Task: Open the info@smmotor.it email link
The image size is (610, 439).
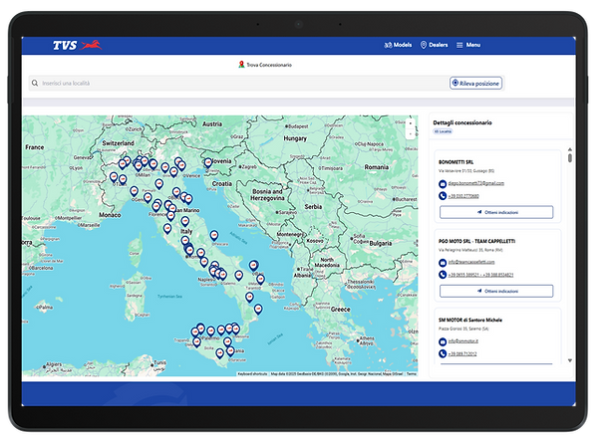Action: coord(462,341)
